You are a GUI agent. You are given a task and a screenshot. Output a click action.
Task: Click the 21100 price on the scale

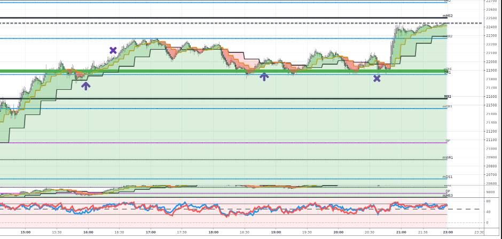tap(491, 140)
